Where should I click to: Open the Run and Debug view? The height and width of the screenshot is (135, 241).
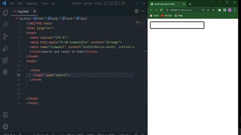5,48
